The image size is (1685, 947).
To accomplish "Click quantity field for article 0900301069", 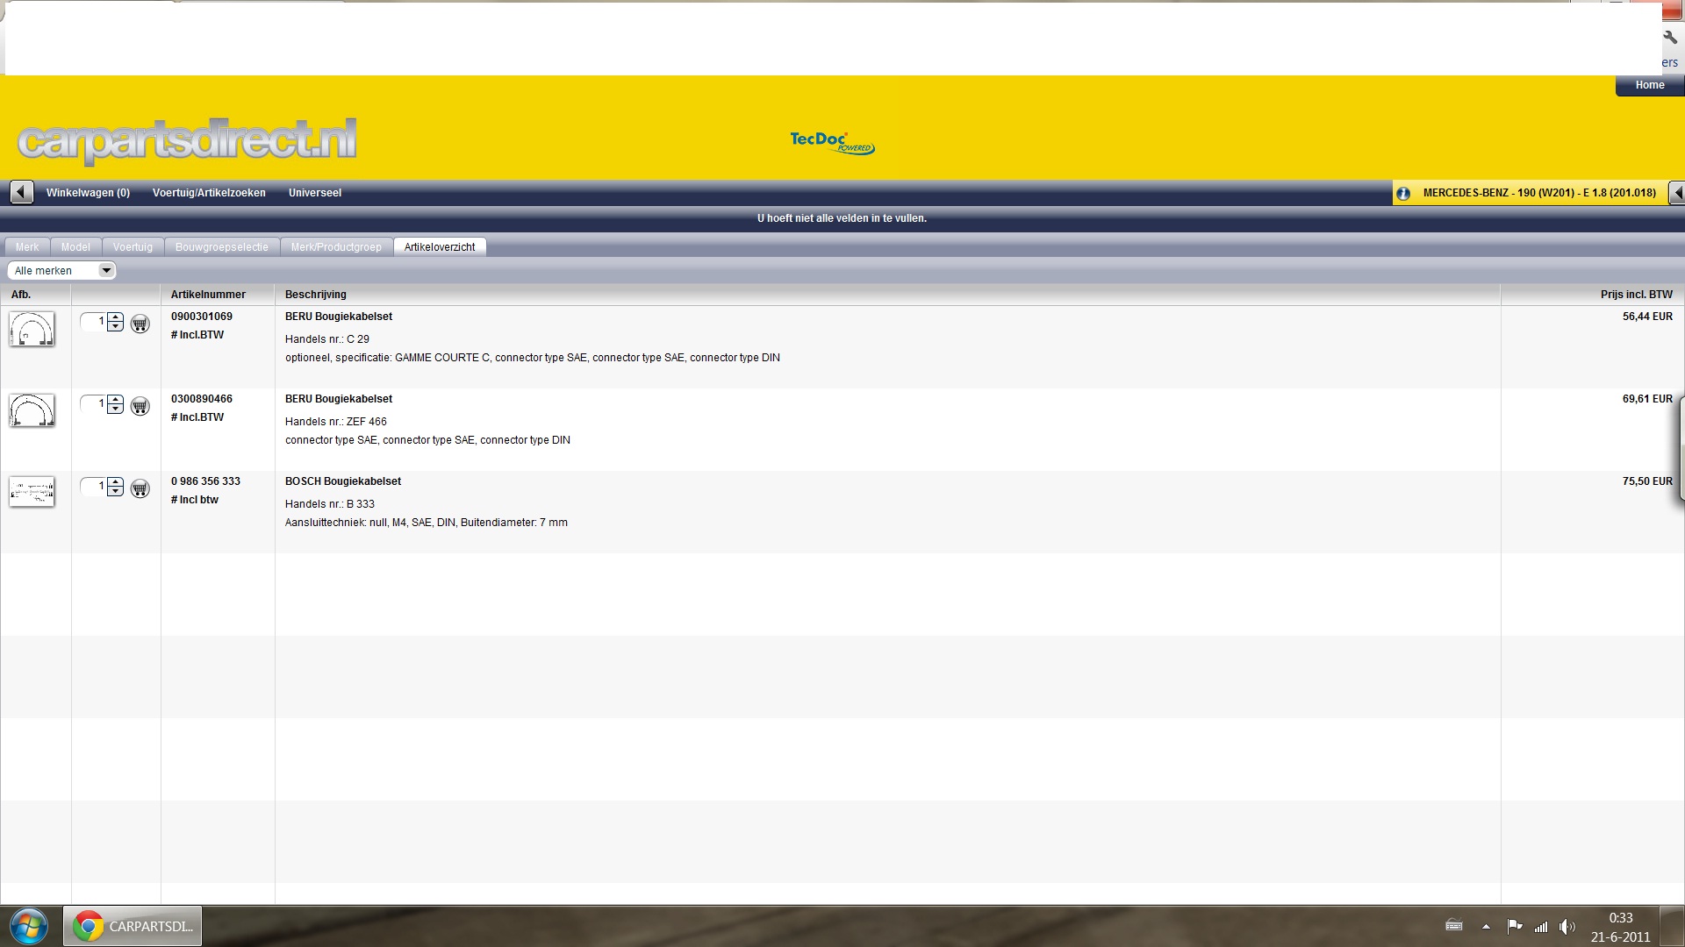I will click(x=93, y=322).
